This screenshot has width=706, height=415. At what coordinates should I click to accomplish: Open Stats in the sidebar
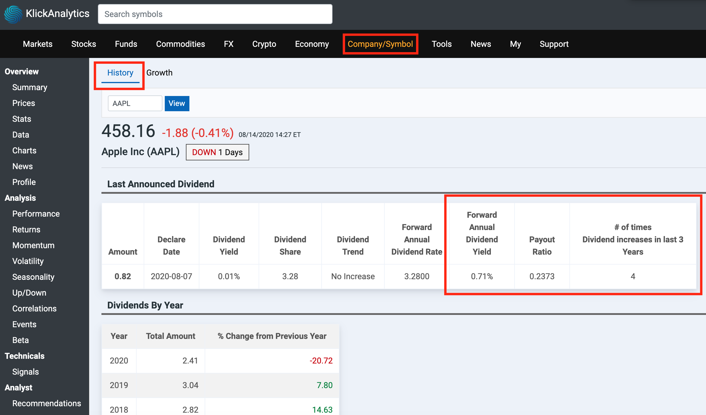pyautogui.click(x=22, y=119)
